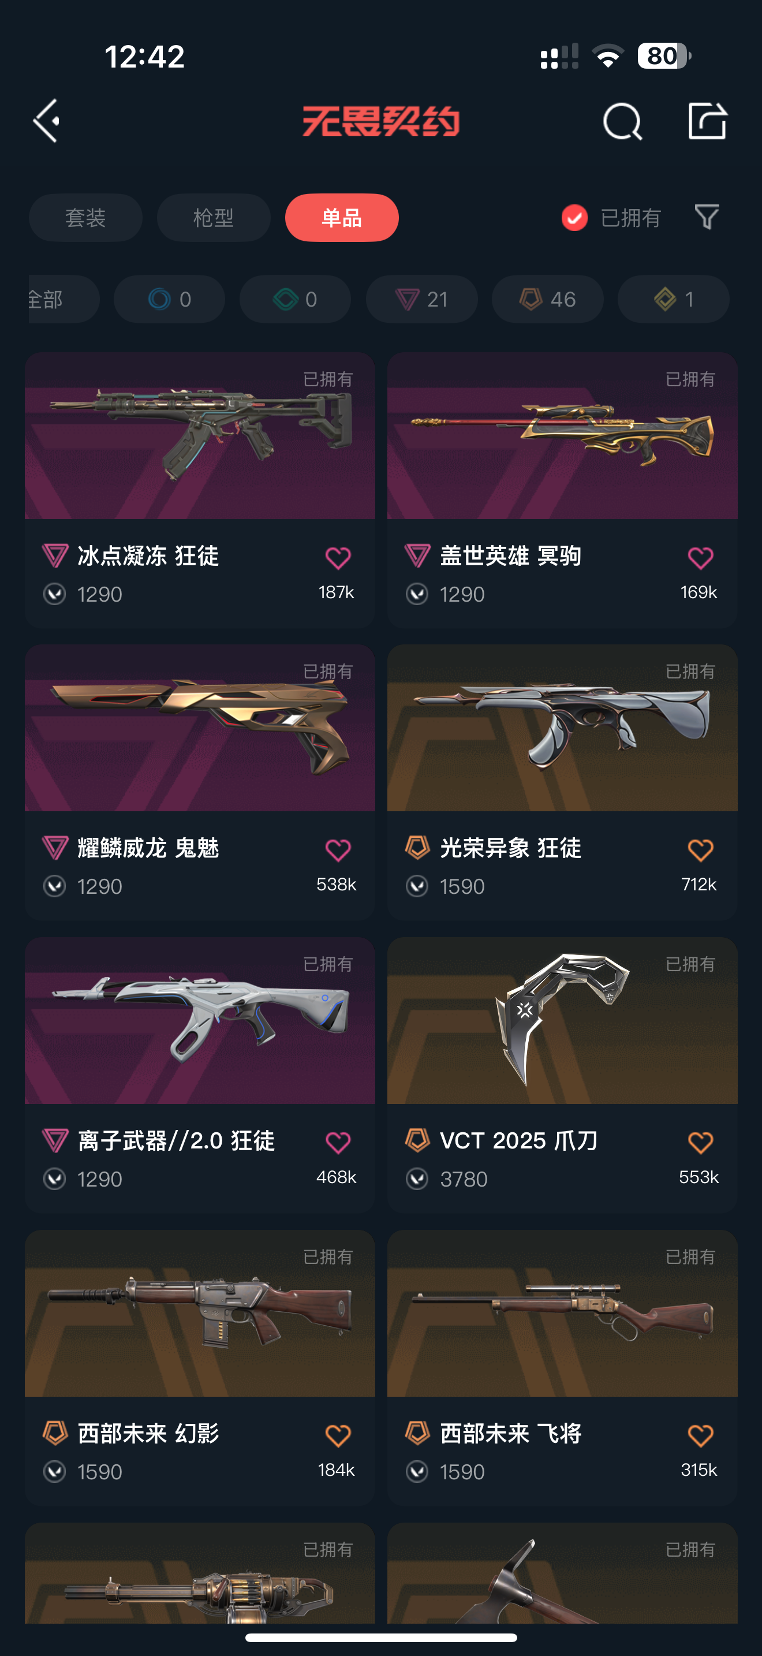The width and height of the screenshot is (762, 1656).
Task: Tap the back arrow icon
Action: coord(47,120)
